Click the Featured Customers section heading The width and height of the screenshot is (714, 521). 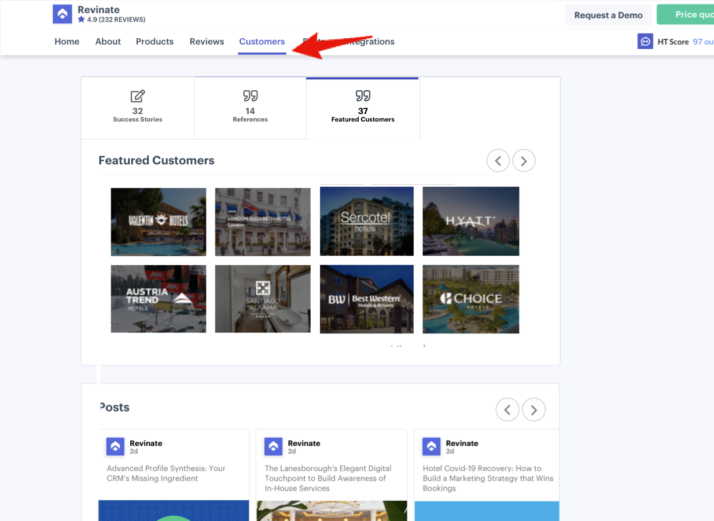point(156,161)
